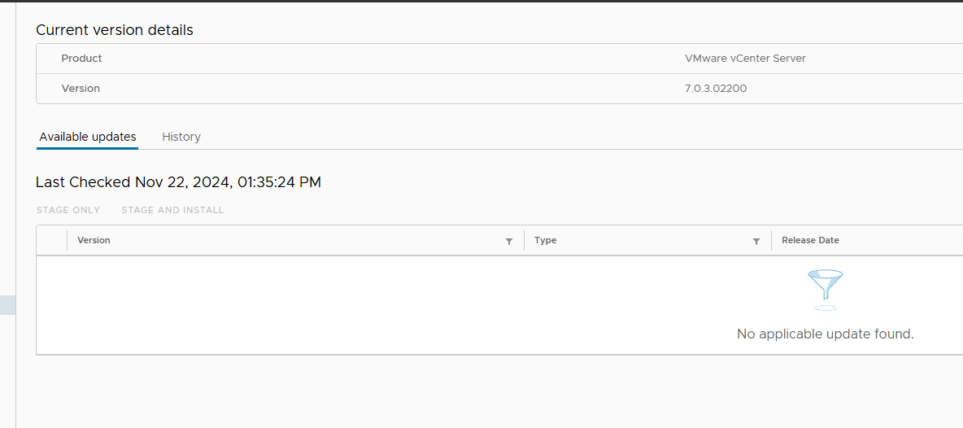Open the Type column filter

756,241
